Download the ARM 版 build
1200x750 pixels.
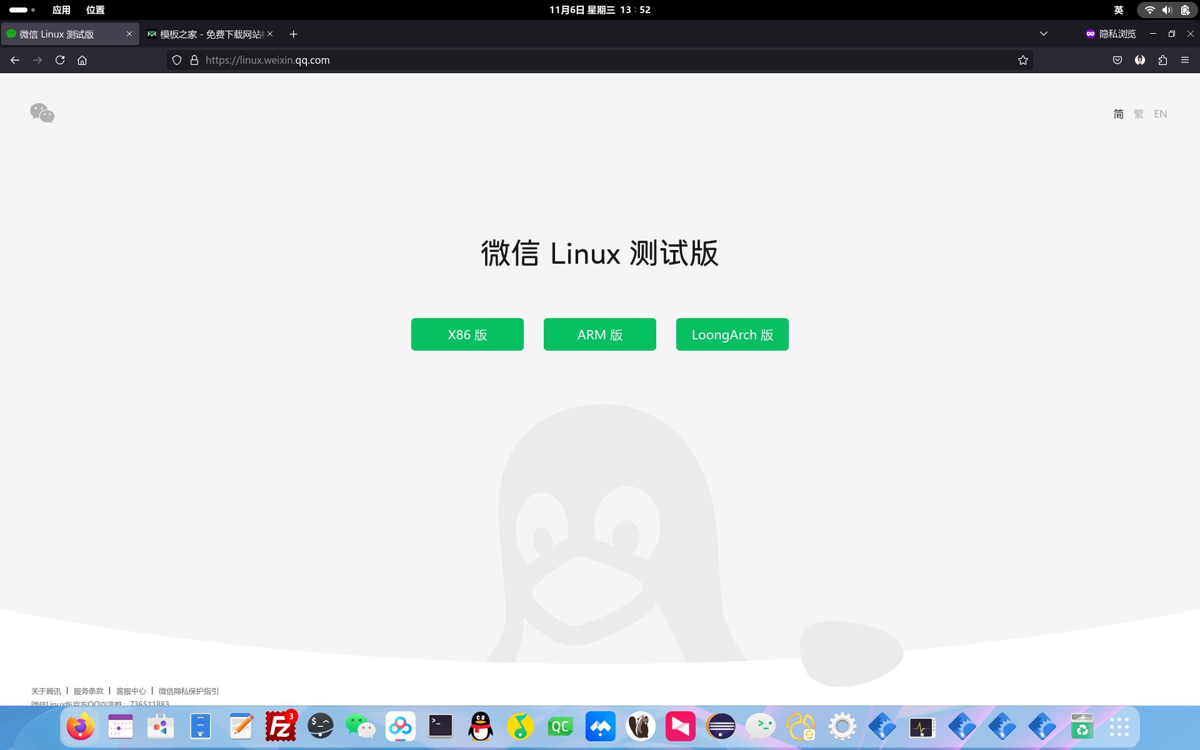point(600,334)
